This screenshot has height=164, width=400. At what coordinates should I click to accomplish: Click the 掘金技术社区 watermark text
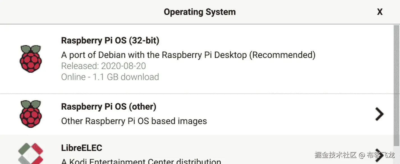point(335,155)
